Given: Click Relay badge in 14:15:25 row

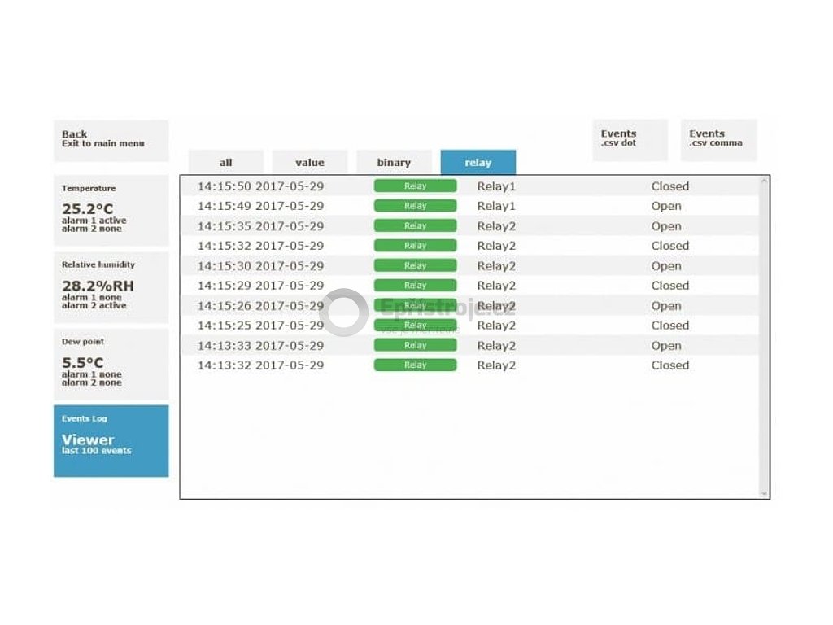Looking at the screenshot, I should pos(415,326).
